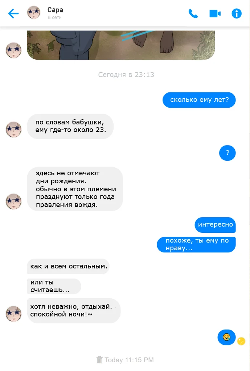
Task: Open the shared image at the top
Action: click(x=121, y=45)
